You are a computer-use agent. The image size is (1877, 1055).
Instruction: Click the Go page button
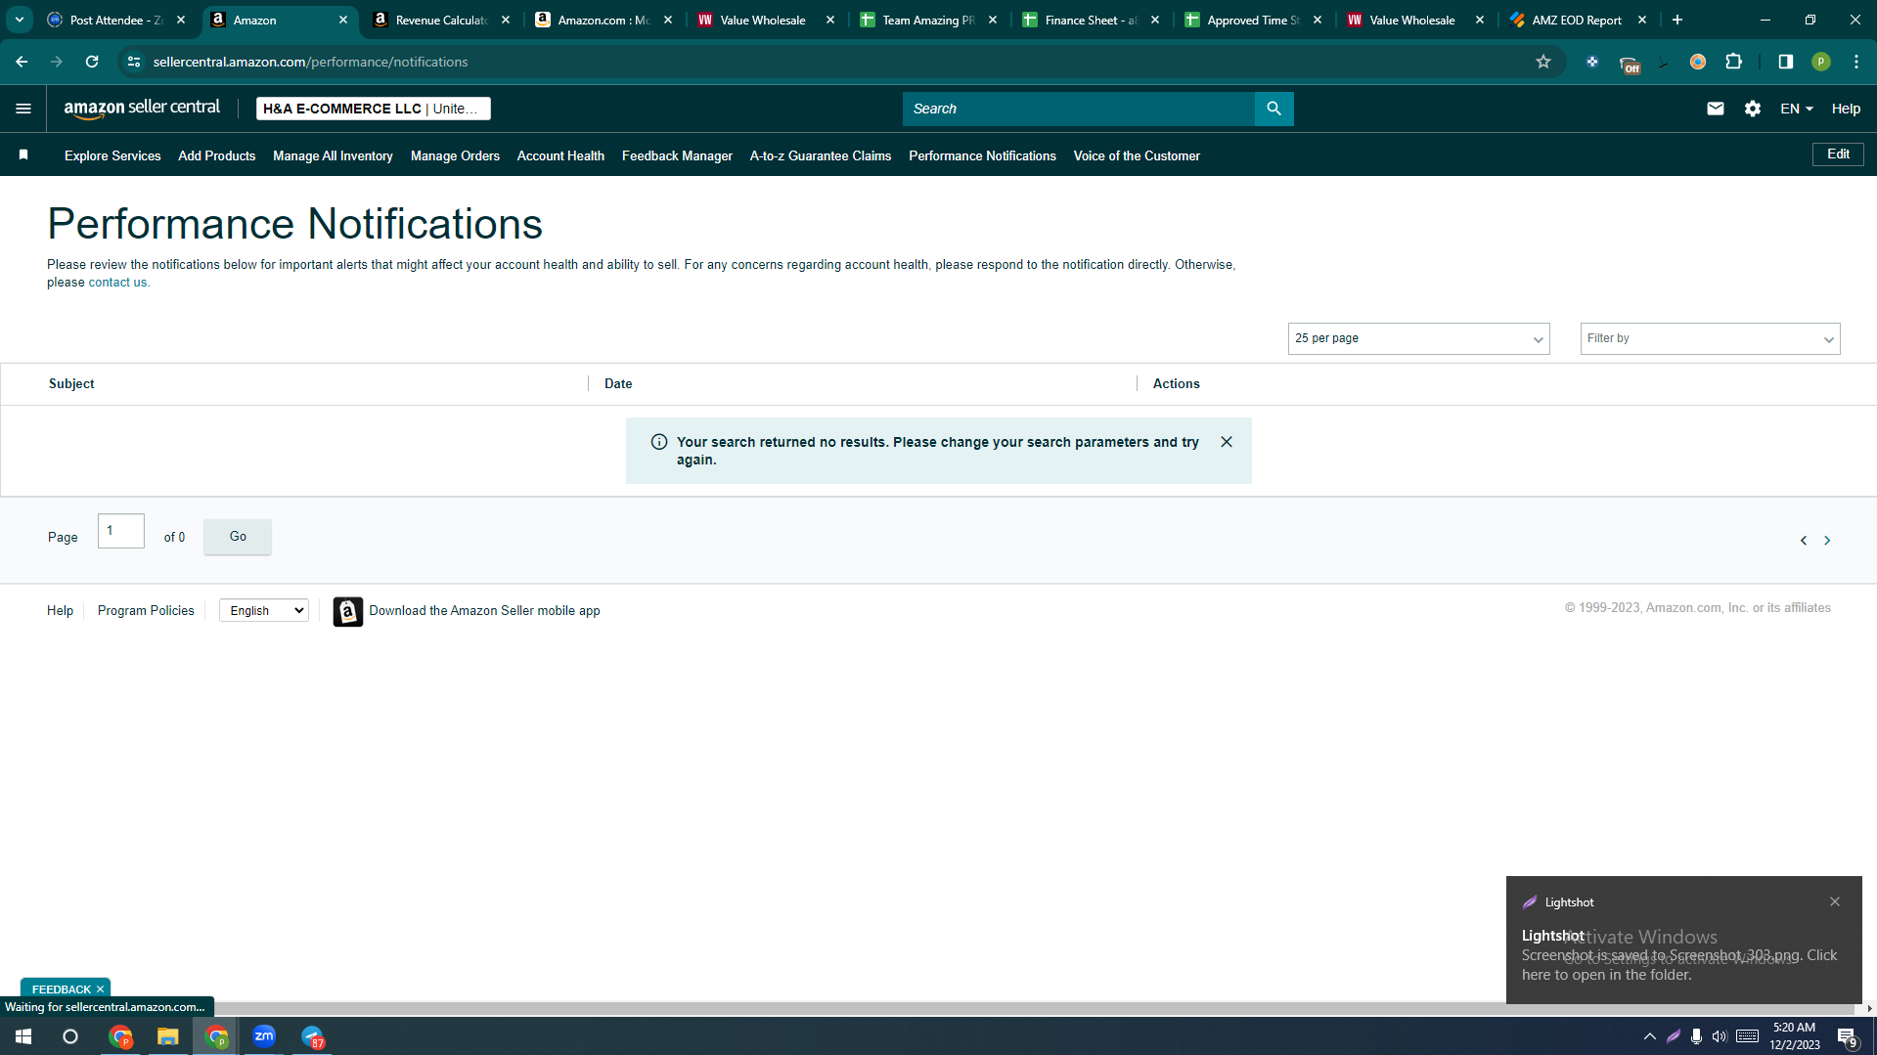pos(238,537)
